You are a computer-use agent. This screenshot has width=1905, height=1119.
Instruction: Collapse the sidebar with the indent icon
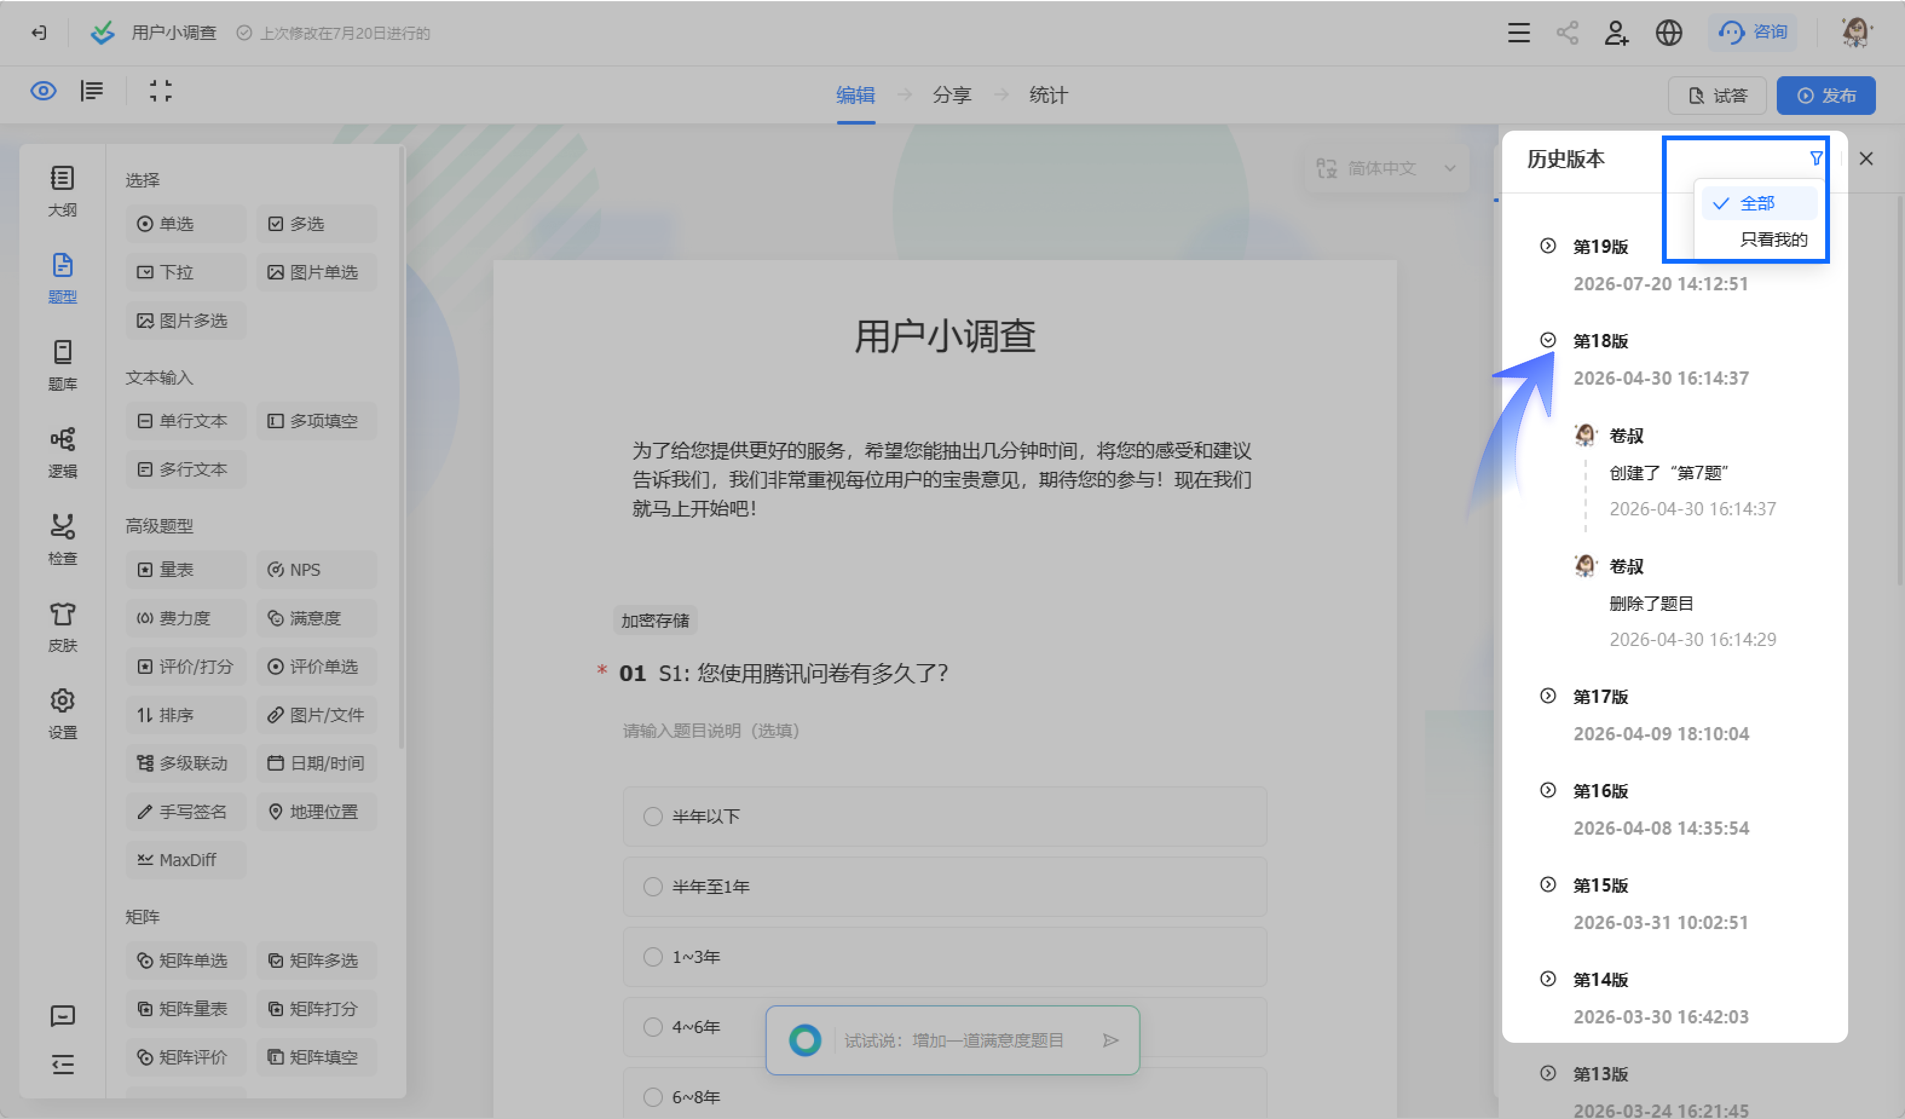point(62,1065)
